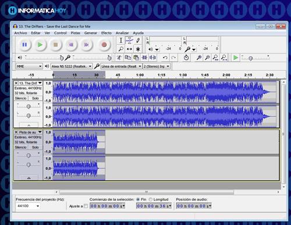Select the Multi-tool asterisk icon

pos(138,49)
